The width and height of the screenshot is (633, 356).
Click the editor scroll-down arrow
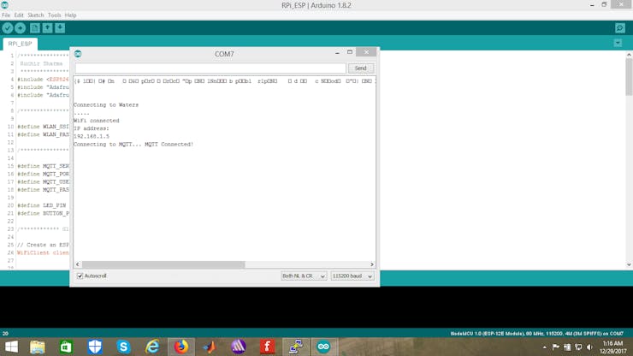click(x=629, y=264)
